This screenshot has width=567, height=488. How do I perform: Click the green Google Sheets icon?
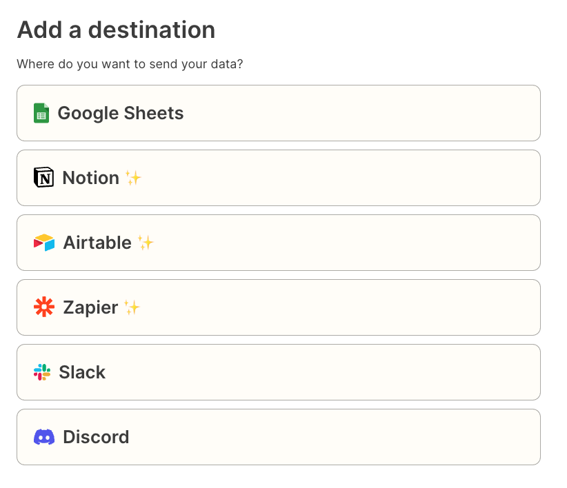click(x=41, y=113)
